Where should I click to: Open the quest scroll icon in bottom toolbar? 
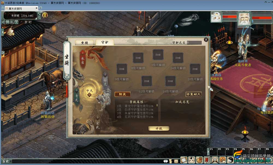click(x=184, y=160)
